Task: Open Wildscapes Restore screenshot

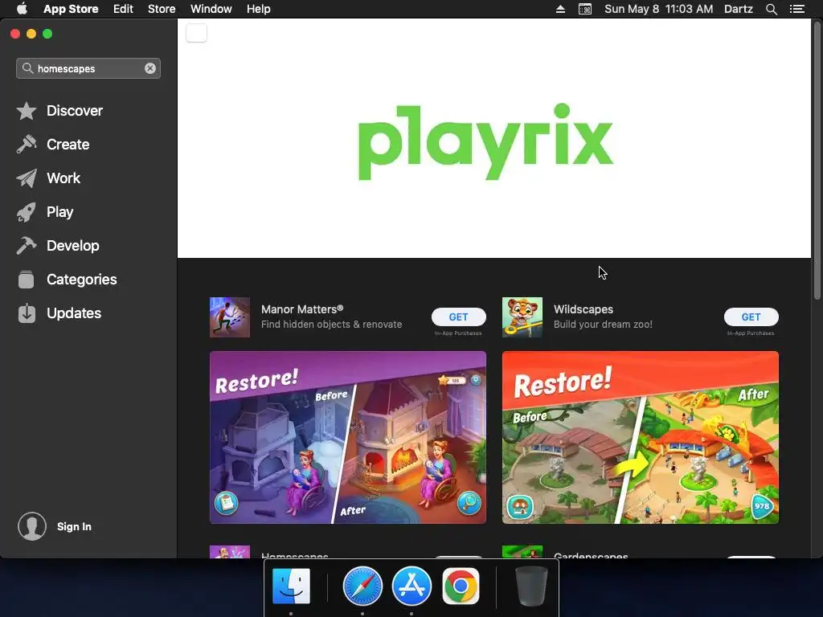Action: click(641, 438)
